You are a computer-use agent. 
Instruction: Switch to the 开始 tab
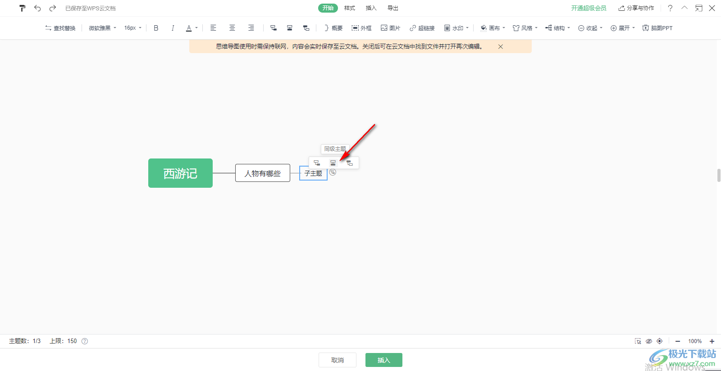[328, 8]
